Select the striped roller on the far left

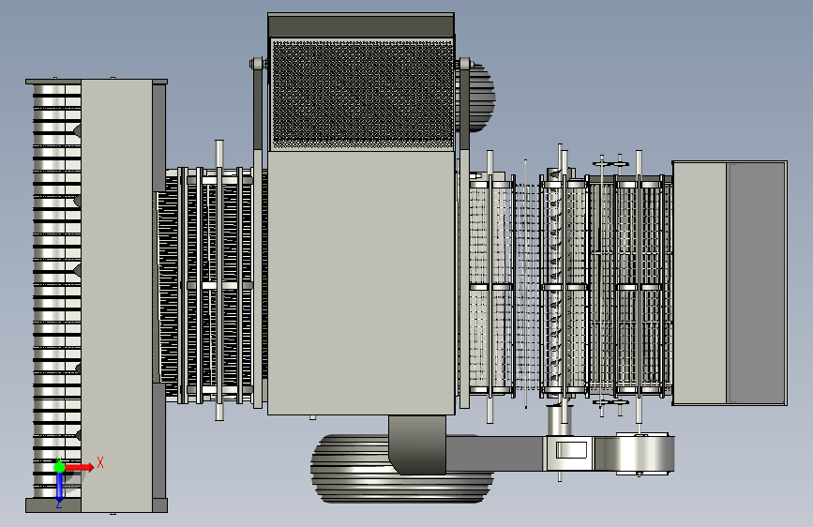[57, 291]
